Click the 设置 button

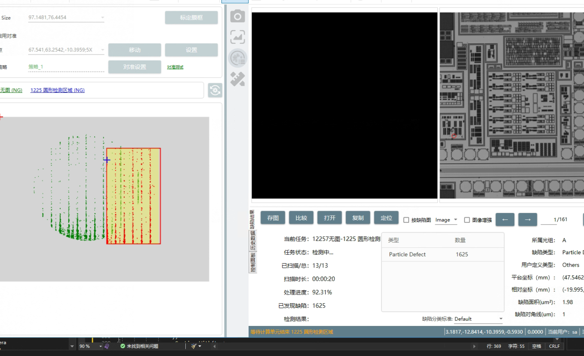[x=191, y=50]
